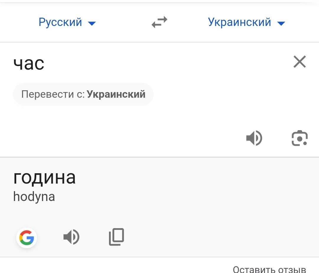Clear the entered text with X
This screenshot has height=273, width=319.
[300, 62]
